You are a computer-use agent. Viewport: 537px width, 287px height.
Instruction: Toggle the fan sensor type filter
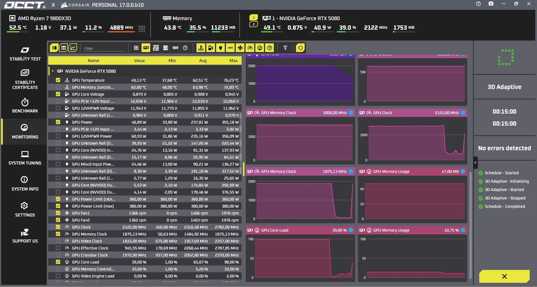coord(240,48)
